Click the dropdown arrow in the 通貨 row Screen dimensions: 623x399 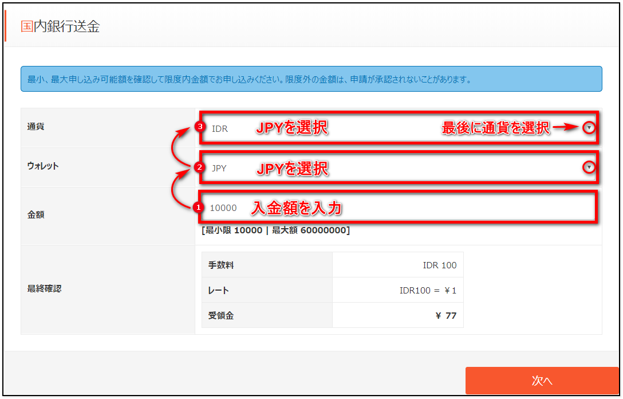(x=589, y=128)
